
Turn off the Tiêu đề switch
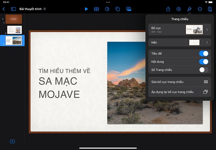pyautogui.click(x=204, y=54)
